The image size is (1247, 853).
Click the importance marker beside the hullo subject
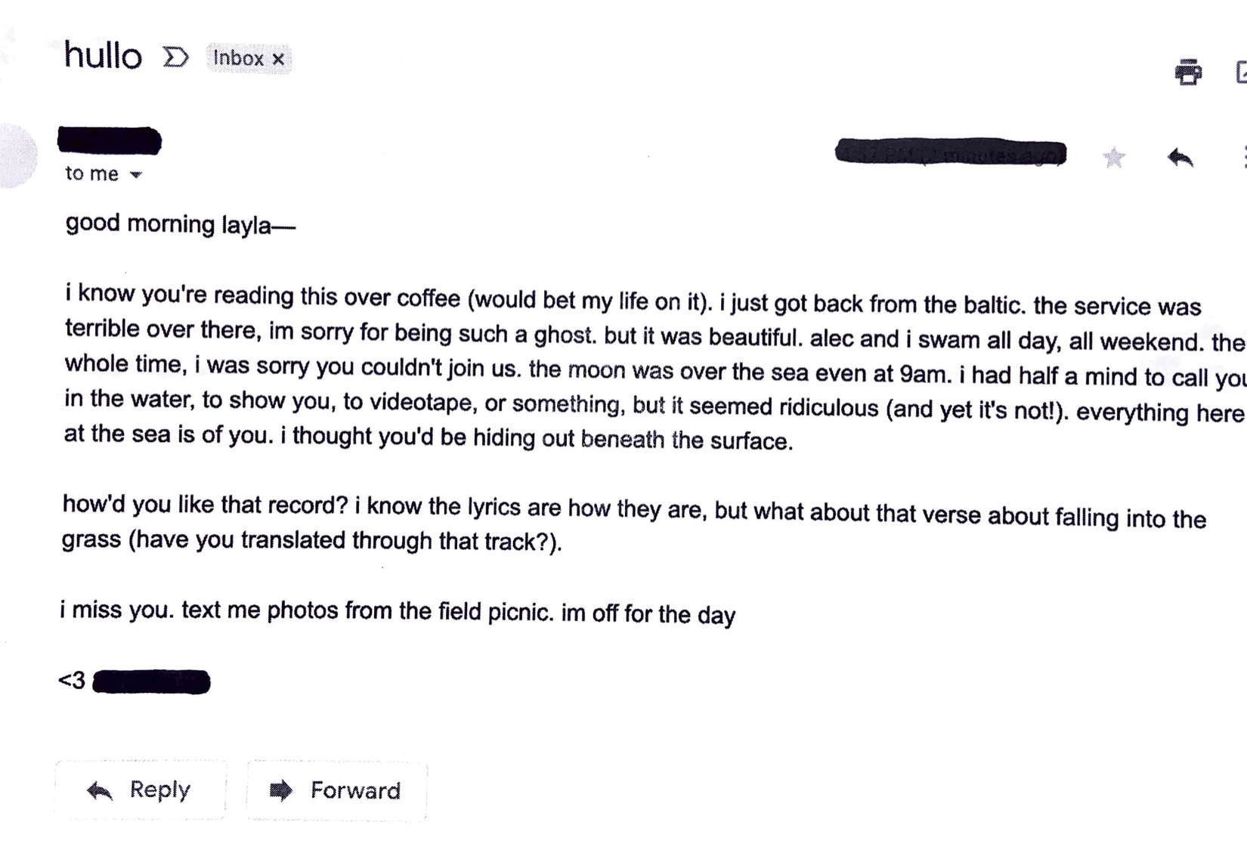[x=175, y=57]
